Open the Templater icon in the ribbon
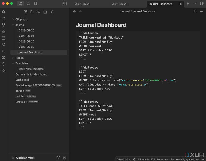The height and width of the screenshot is (161, 206). coord(3,70)
